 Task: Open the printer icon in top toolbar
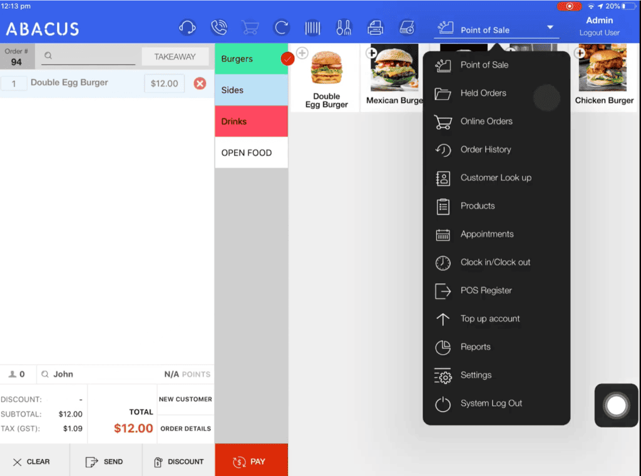click(377, 27)
